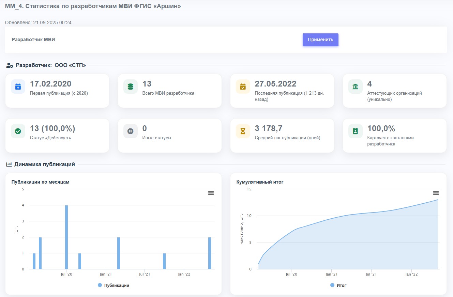Screen dimensions: 453x297
Task: Click the last bar on the monthly chart
Action: pyautogui.click(x=210, y=253)
